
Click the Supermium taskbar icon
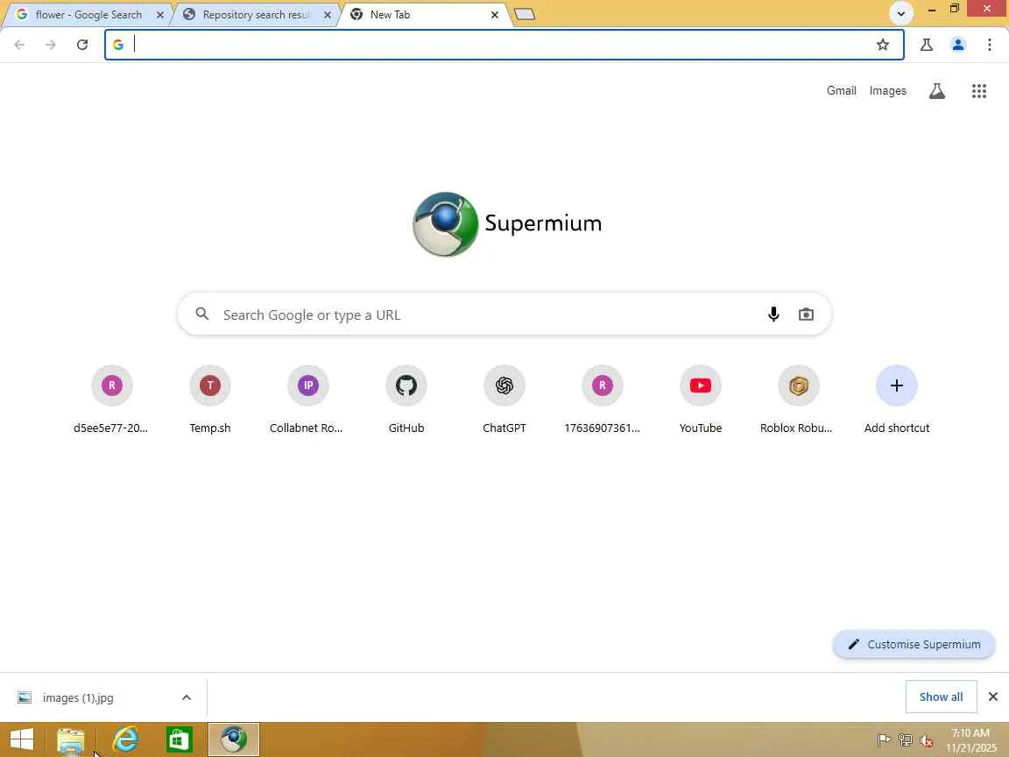(x=234, y=739)
